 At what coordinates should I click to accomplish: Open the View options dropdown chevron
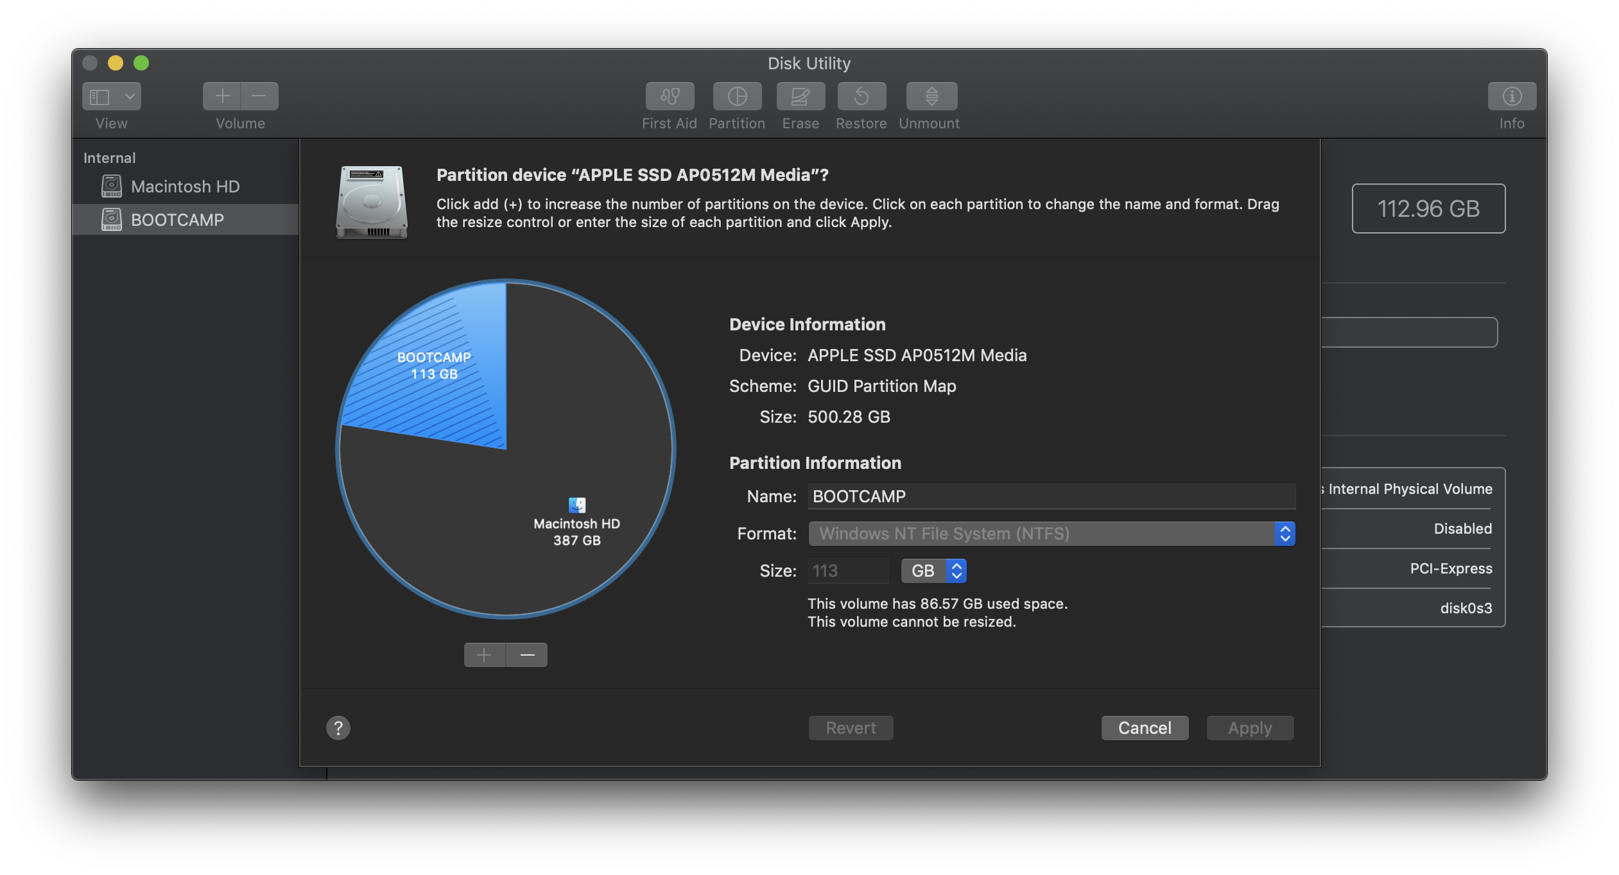[x=130, y=96]
